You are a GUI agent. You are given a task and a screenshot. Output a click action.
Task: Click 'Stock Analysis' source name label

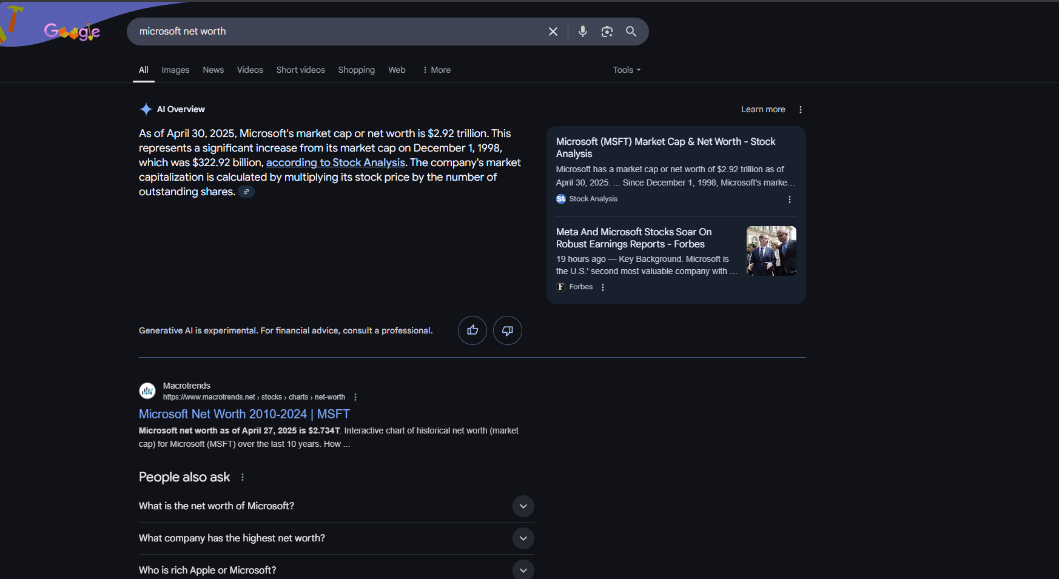click(x=593, y=199)
